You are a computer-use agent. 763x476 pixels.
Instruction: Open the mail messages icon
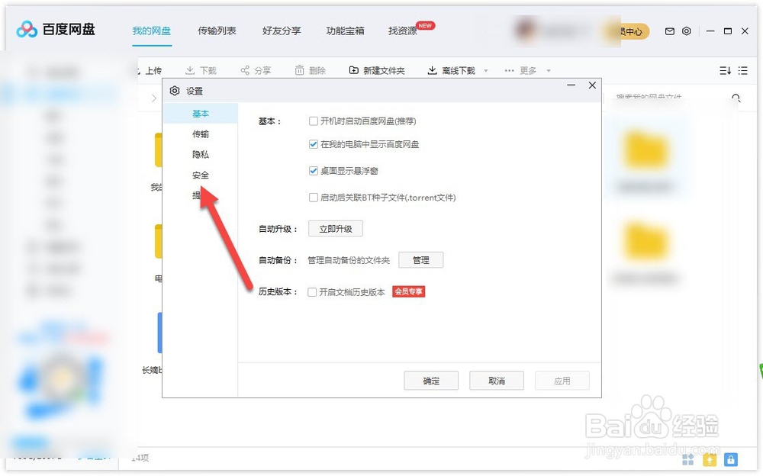[x=670, y=31]
